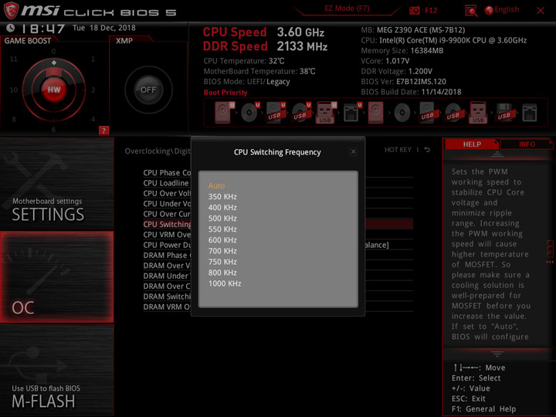
Task: Switch to the INFO tab
Action: click(x=527, y=144)
